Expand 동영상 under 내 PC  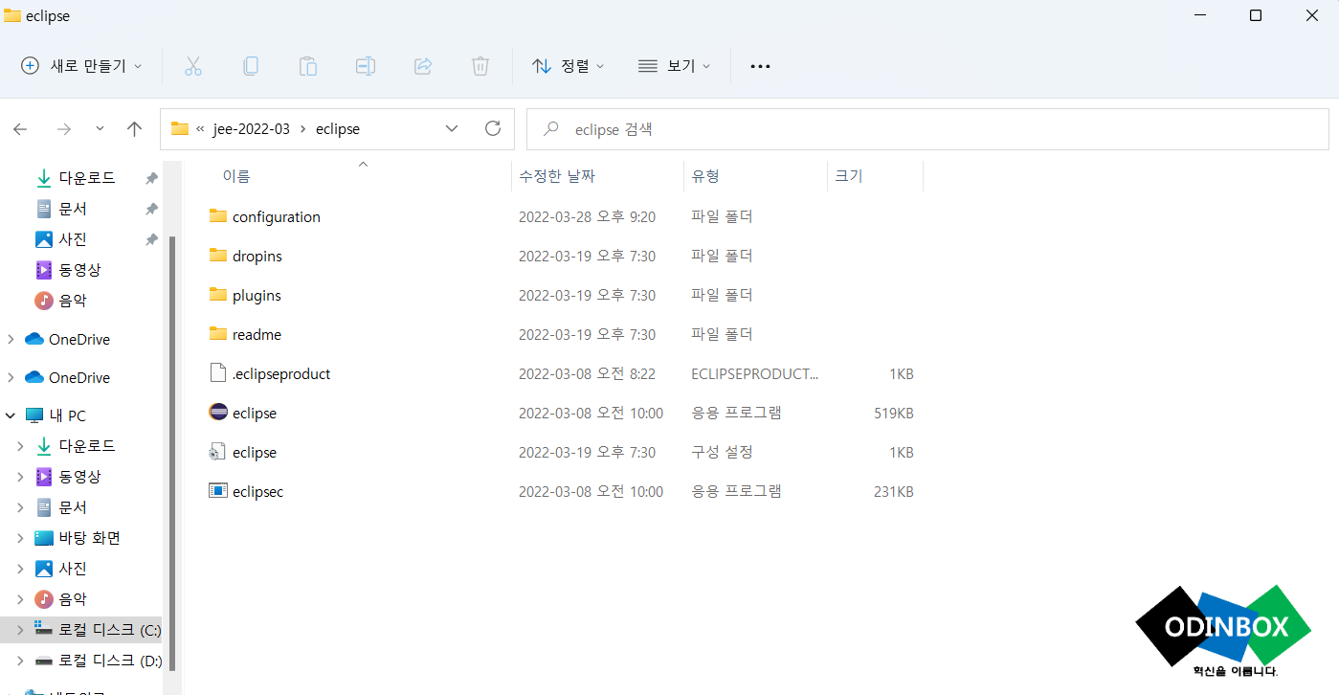point(21,477)
